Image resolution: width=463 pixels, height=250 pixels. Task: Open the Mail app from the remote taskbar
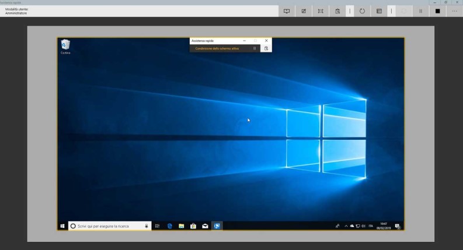pos(205,226)
